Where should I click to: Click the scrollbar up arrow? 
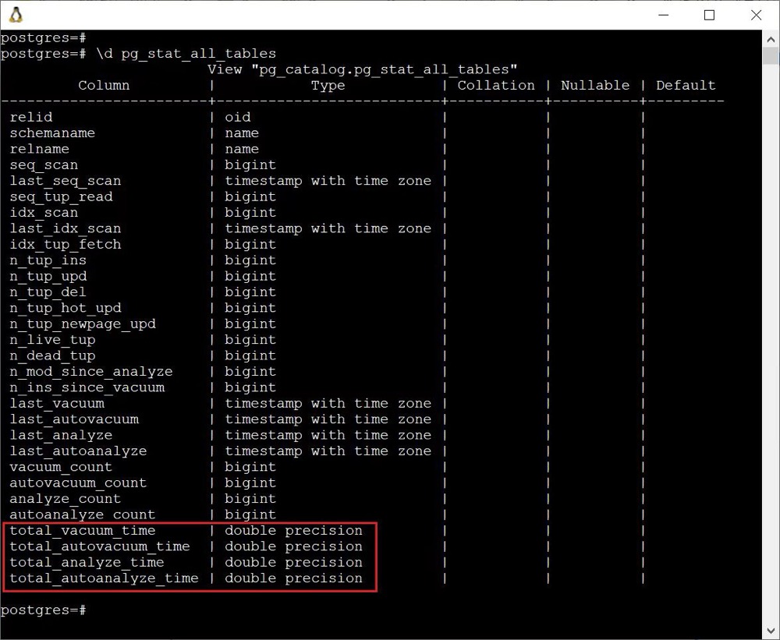[x=771, y=38]
